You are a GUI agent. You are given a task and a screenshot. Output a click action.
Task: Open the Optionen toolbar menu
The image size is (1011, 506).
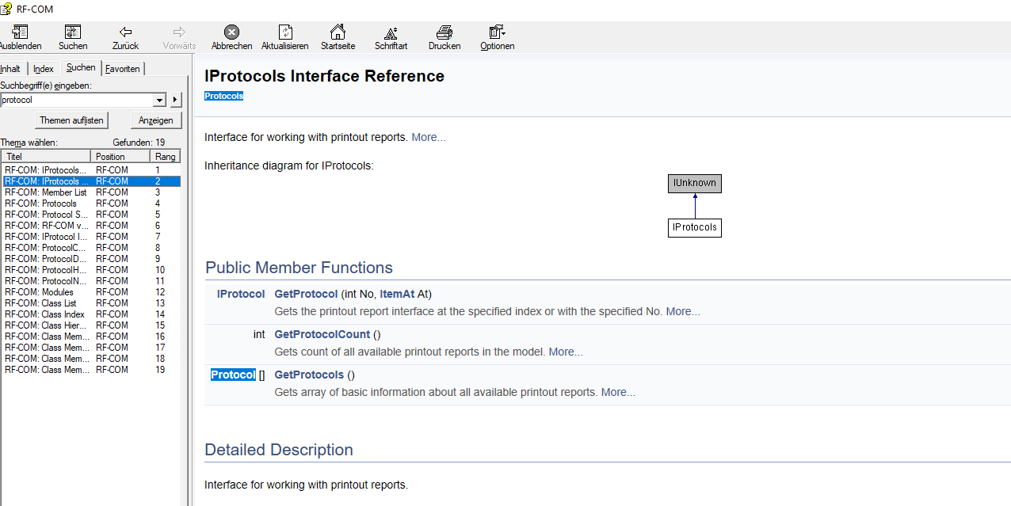click(x=497, y=32)
